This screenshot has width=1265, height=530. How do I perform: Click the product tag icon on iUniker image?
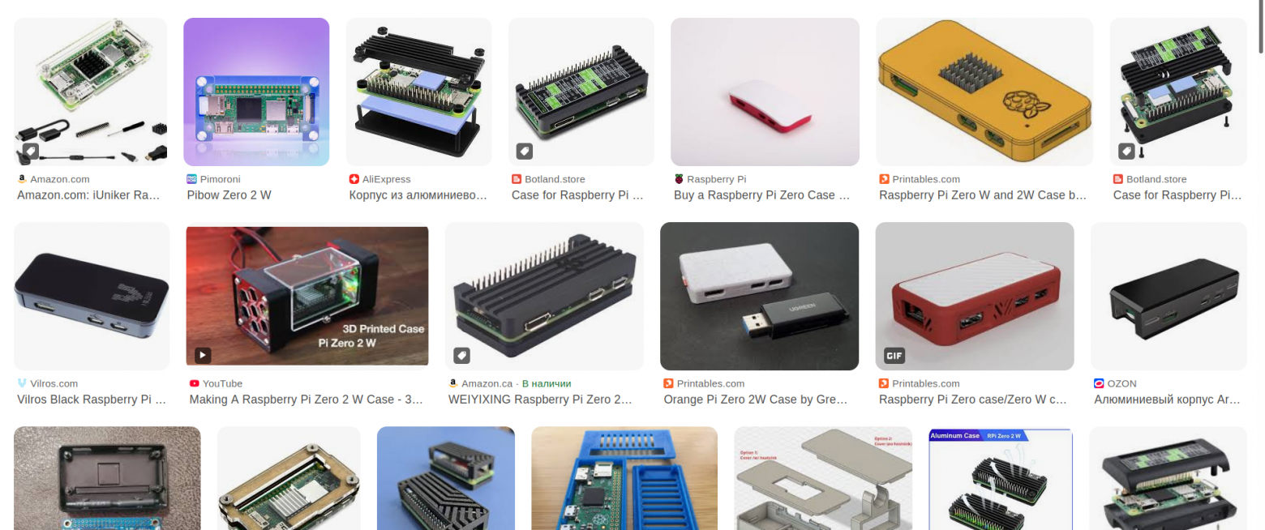pyautogui.click(x=29, y=151)
